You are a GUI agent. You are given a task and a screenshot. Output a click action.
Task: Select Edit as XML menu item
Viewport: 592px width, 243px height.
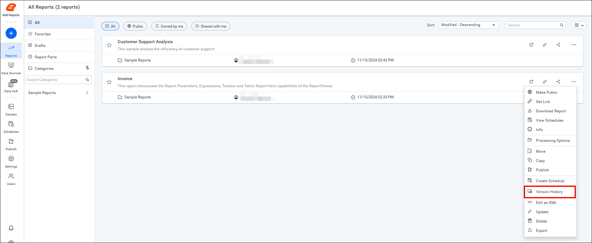550,203
